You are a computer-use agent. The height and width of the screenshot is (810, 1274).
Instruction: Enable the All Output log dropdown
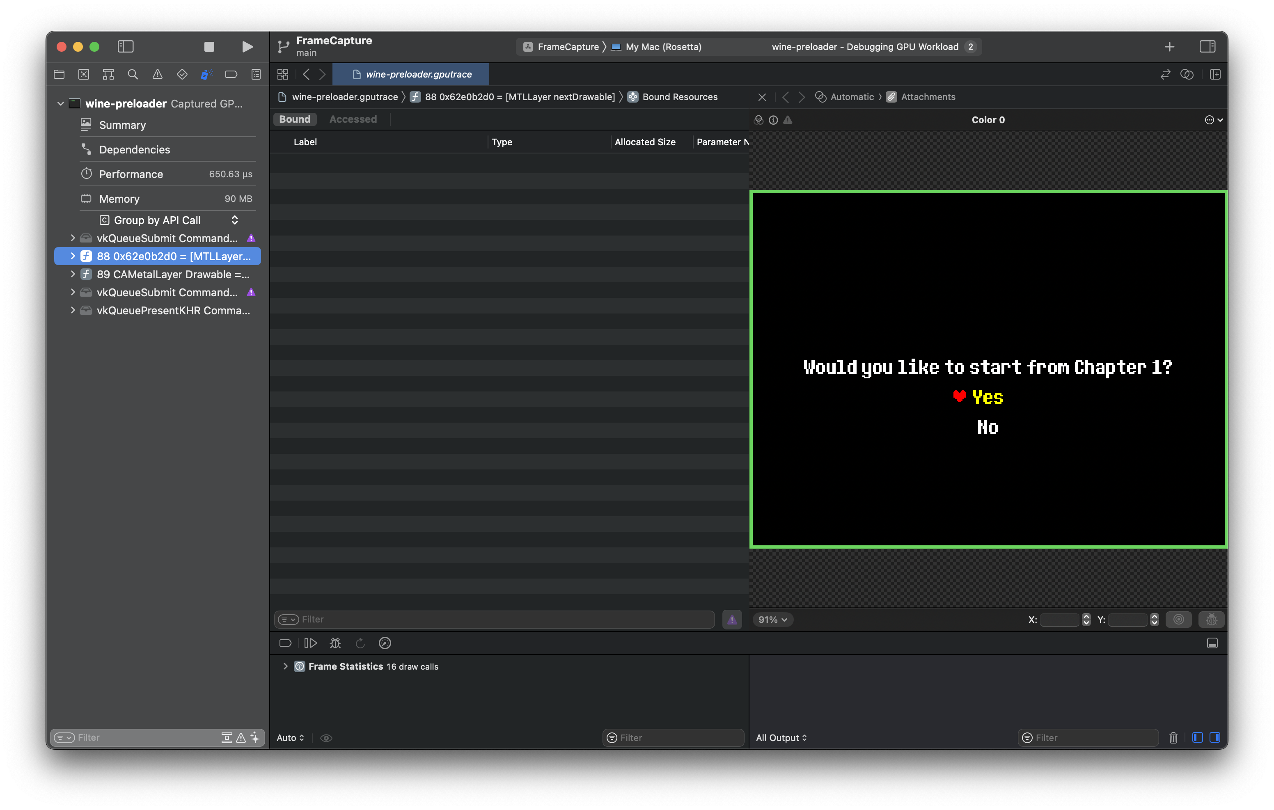(x=784, y=737)
